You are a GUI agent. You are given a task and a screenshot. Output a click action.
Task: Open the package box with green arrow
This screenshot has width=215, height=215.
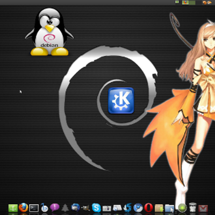coord(159,208)
